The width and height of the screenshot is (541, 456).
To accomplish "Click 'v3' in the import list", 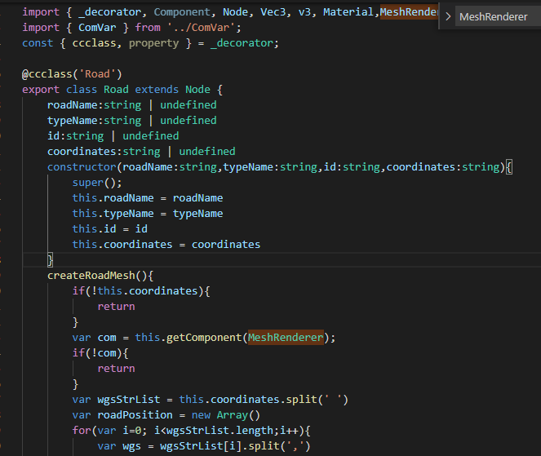I will point(304,12).
